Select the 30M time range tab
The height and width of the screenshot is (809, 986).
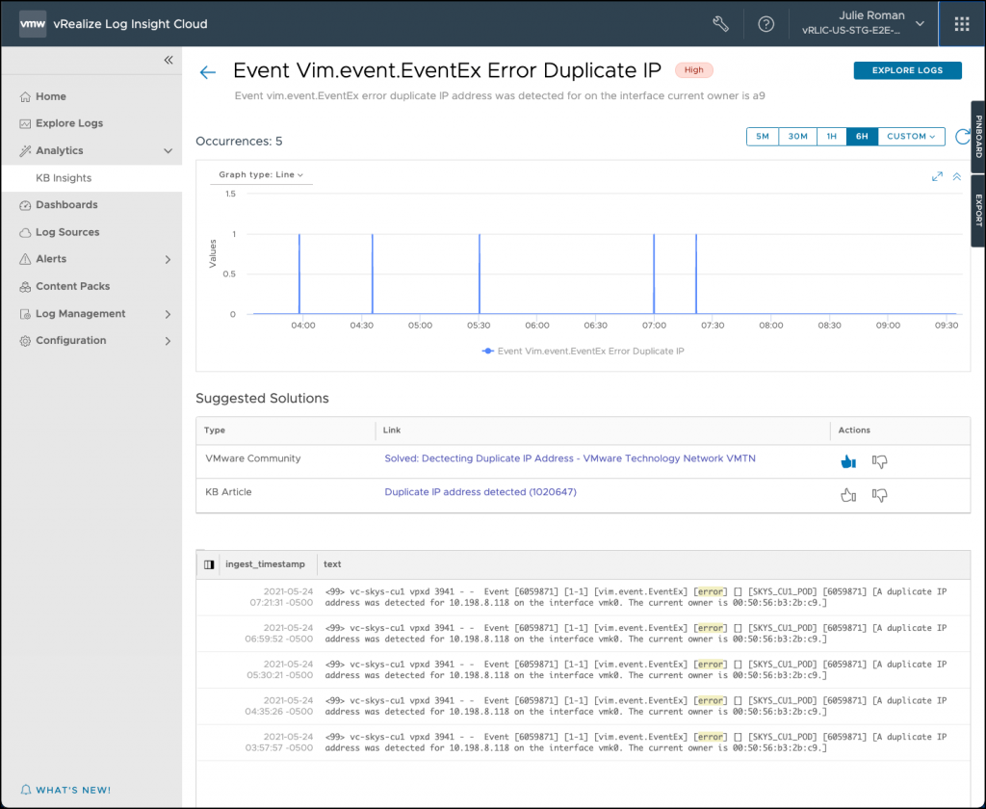point(797,137)
